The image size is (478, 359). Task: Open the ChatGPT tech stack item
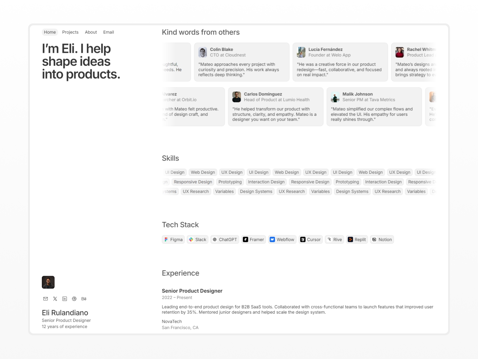pos(215,239)
